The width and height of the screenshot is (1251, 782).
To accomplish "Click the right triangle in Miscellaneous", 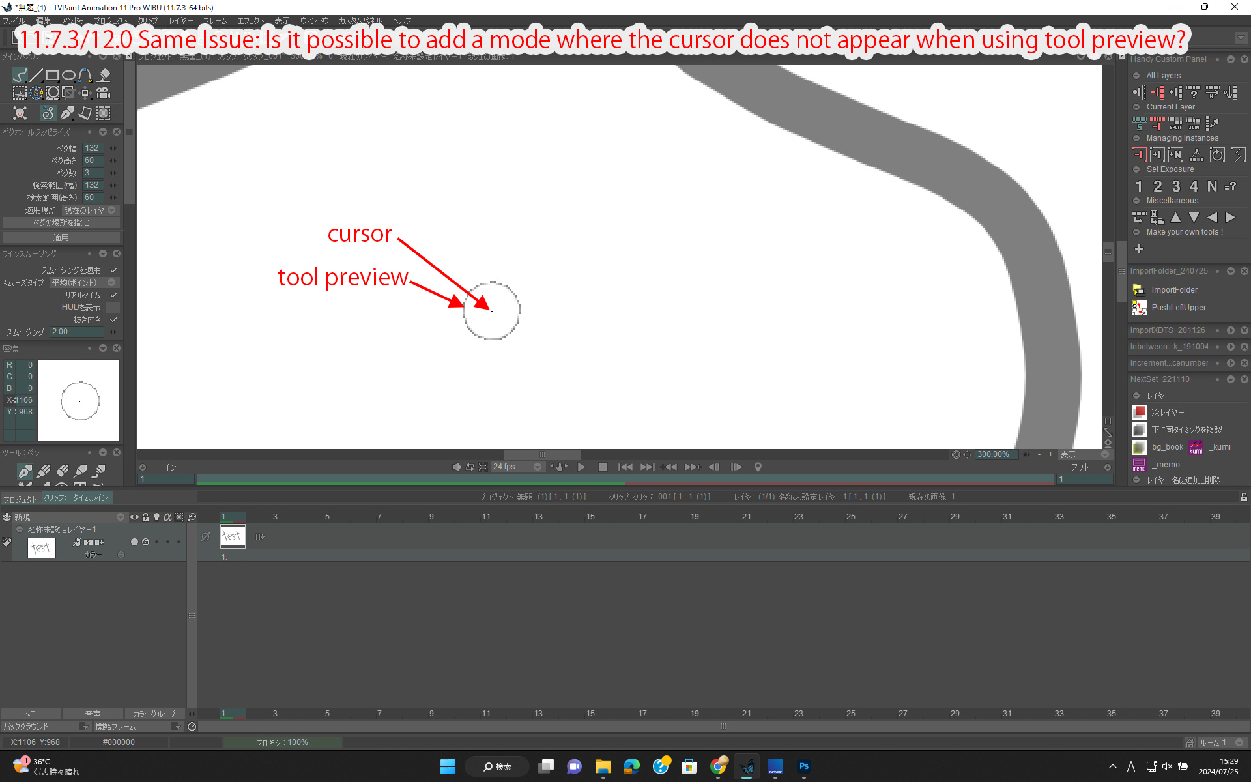I will 1230,218.
